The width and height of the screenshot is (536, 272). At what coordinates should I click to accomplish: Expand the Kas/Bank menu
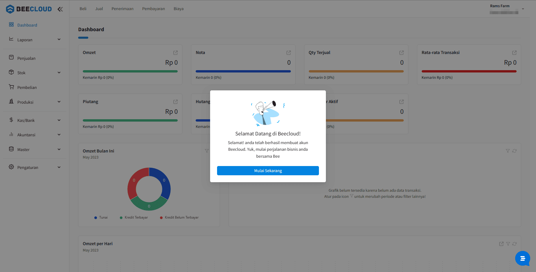pyautogui.click(x=59, y=120)
